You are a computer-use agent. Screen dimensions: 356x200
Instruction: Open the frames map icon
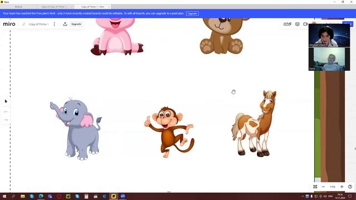click(x=315, y=187)
